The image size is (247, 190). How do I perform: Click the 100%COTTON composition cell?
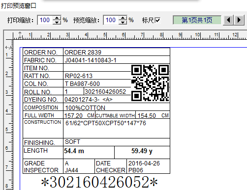(x=117, y=108)
